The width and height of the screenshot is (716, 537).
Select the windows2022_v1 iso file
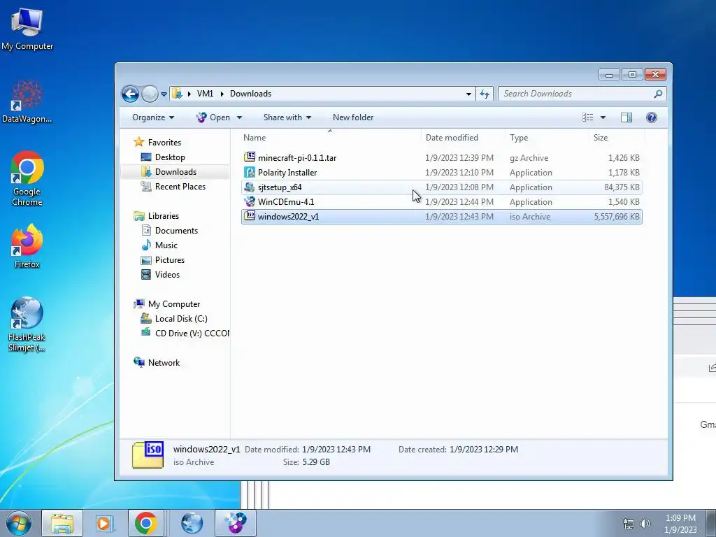[442, 217]
